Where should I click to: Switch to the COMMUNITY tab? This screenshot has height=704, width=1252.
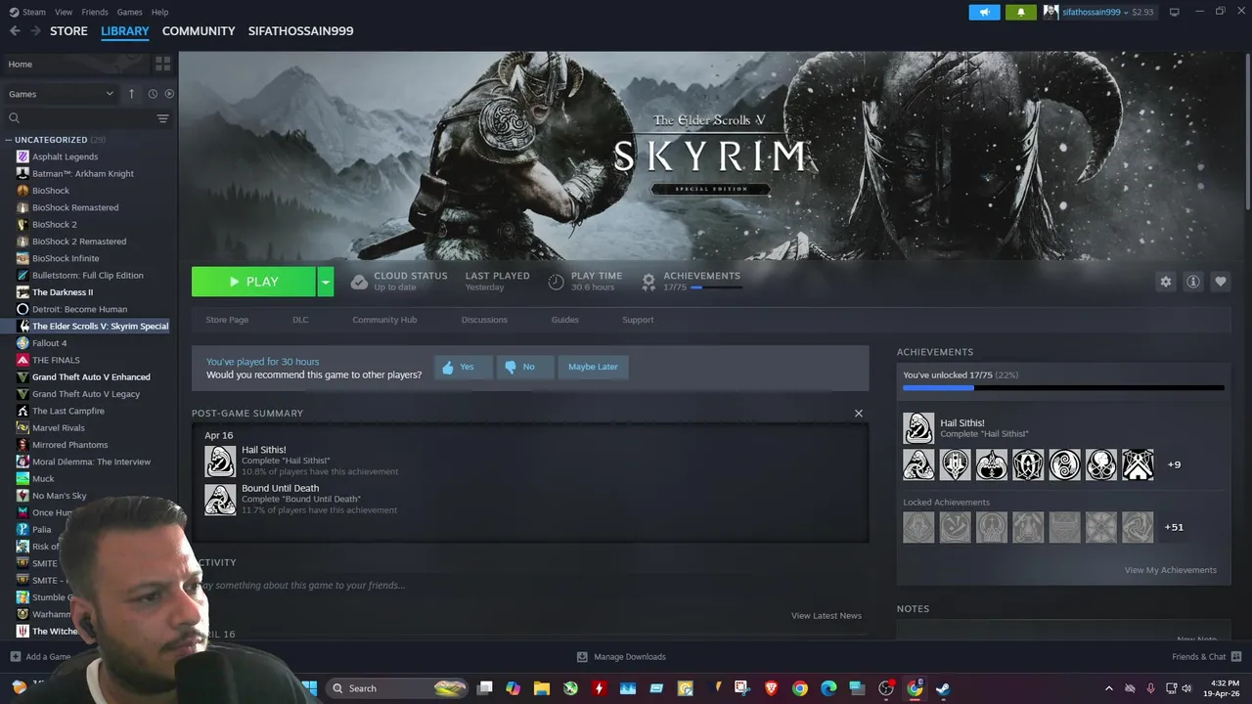(199, 31)
